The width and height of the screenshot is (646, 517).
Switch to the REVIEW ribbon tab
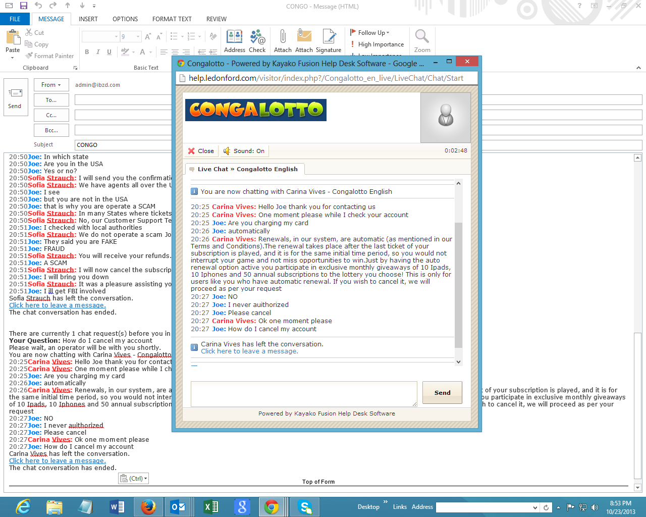point(217,19)
